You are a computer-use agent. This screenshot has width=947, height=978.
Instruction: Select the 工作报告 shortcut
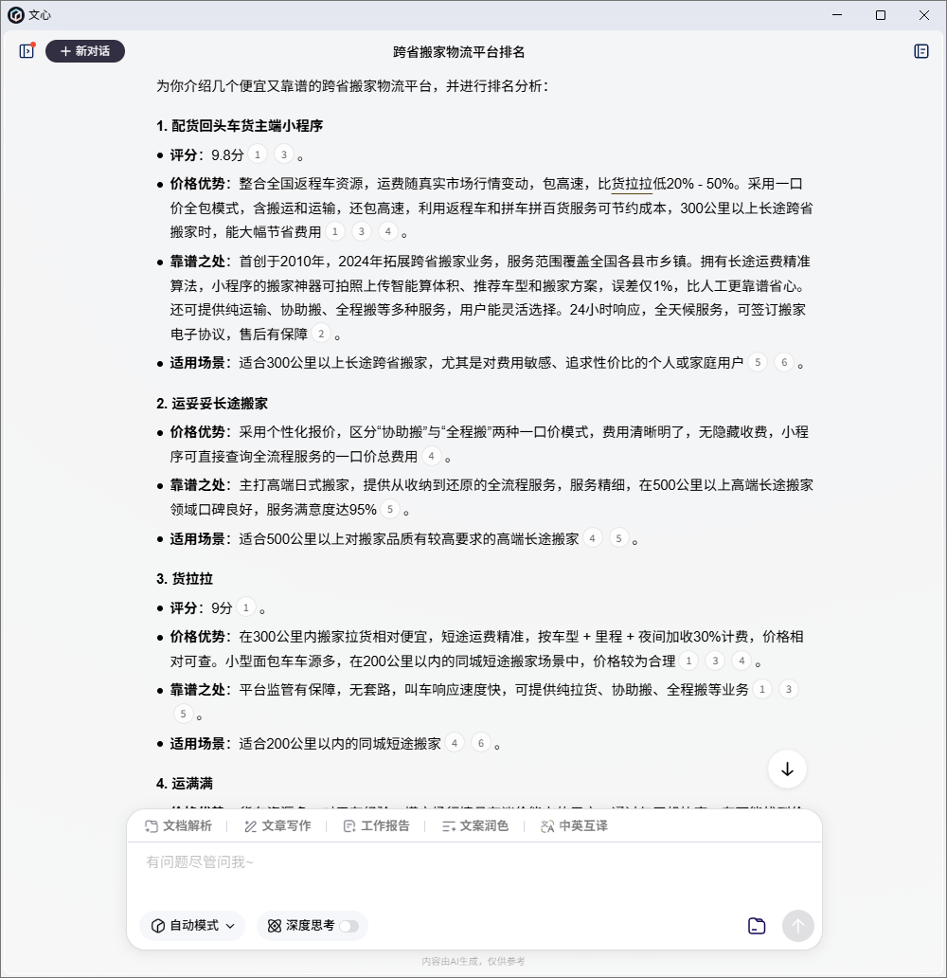pyautogui.click(x=376, y=825)
